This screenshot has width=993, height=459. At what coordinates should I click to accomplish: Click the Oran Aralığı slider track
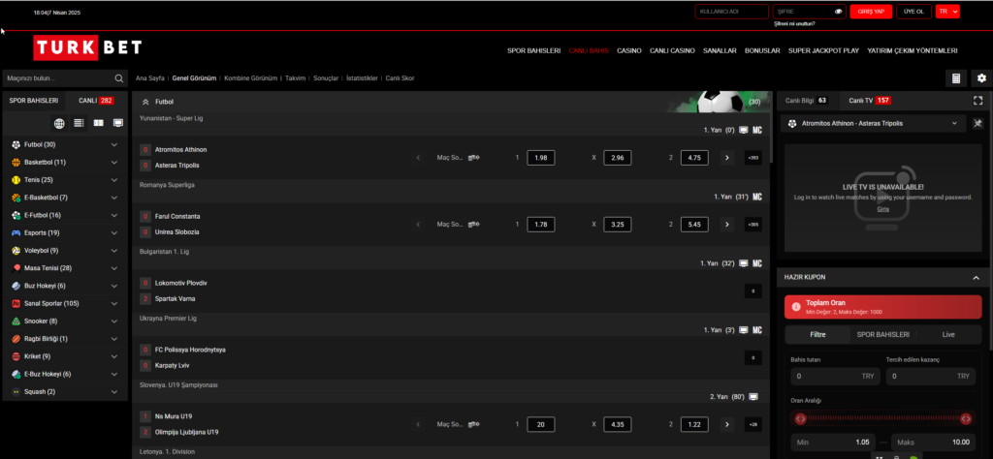[x=883, y=418]
